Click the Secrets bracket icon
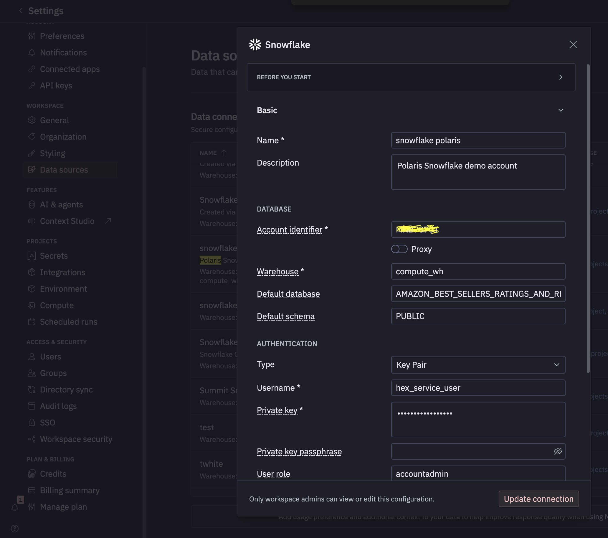 [x=32, y=256]
